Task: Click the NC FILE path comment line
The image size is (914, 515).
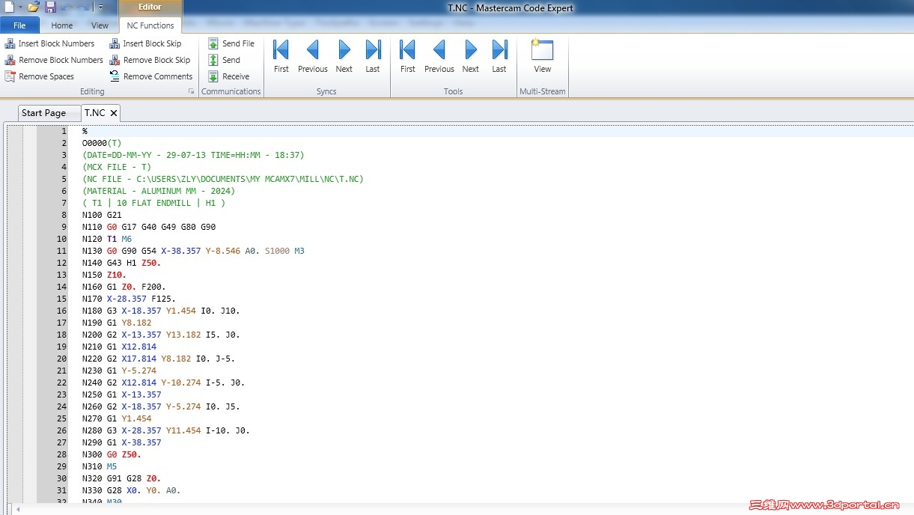Action: click(223, 179)
